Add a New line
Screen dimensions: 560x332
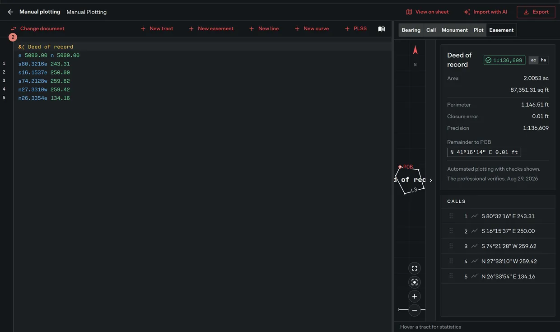(264, 28)
